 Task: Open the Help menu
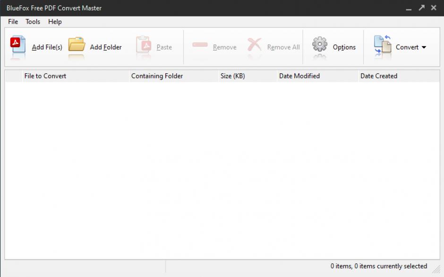point(55,22)
